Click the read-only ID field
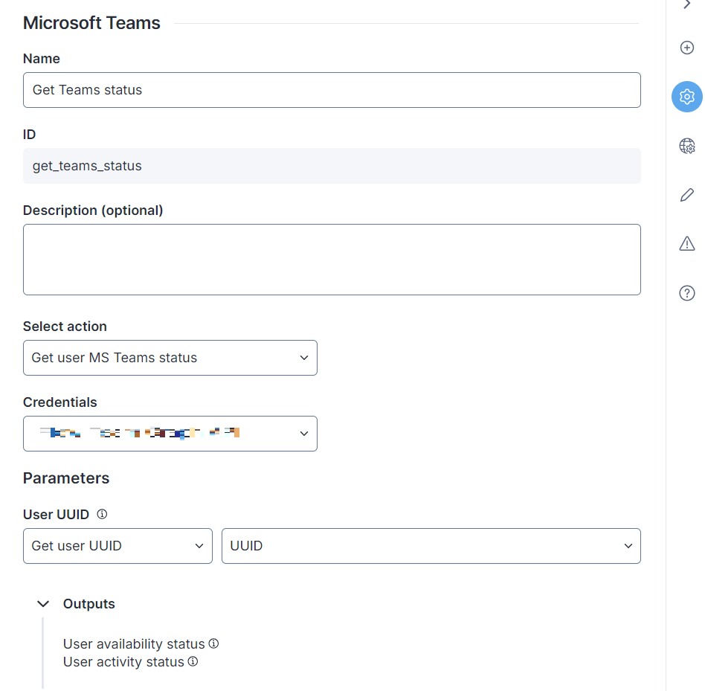The height and width of the screenshot is (691, 705). (x=332, y=166)
